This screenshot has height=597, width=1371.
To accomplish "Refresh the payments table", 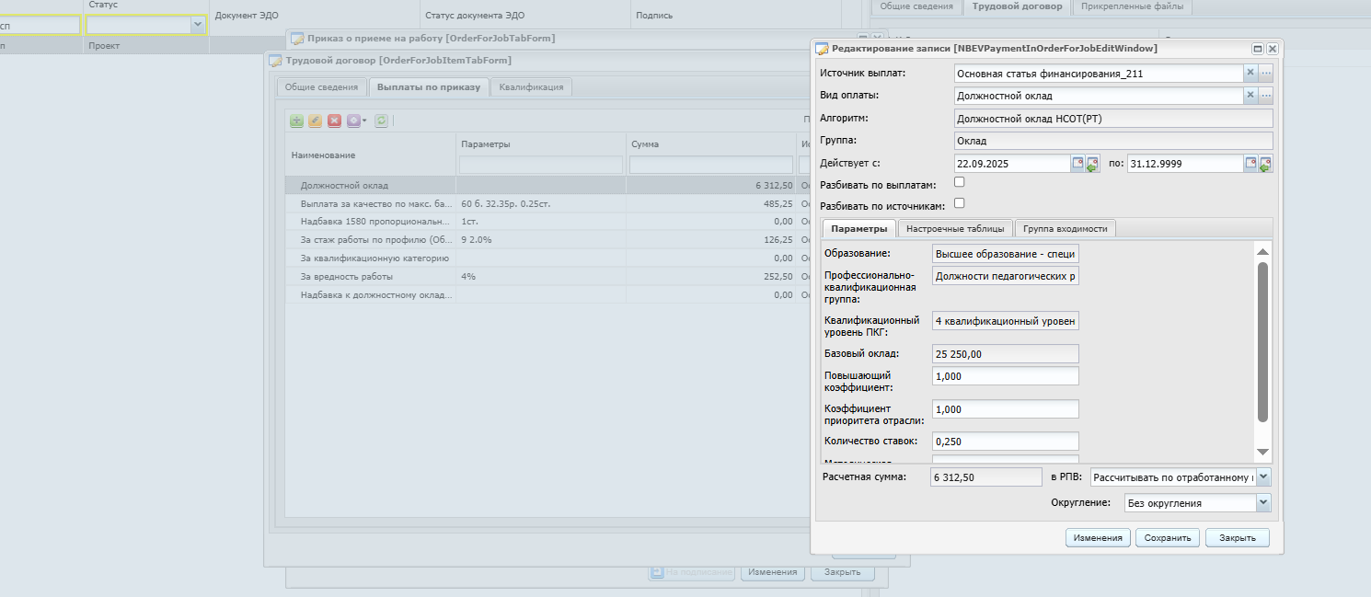I will (381, 121).
